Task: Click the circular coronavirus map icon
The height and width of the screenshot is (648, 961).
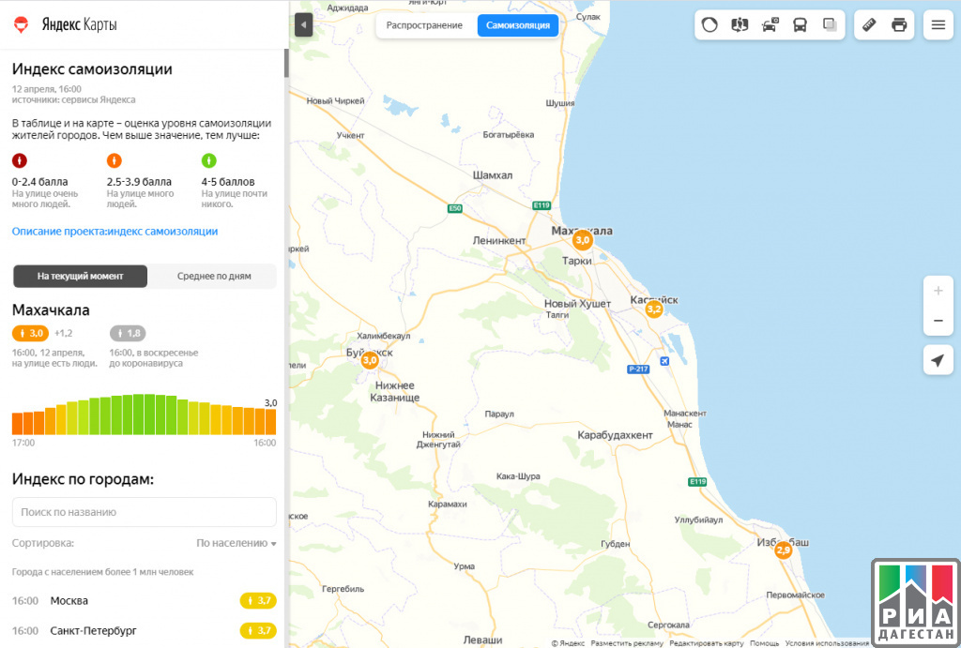Action: coord(709,25)
